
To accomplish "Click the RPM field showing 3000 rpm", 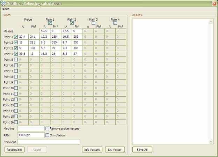I will pos(31,135).
